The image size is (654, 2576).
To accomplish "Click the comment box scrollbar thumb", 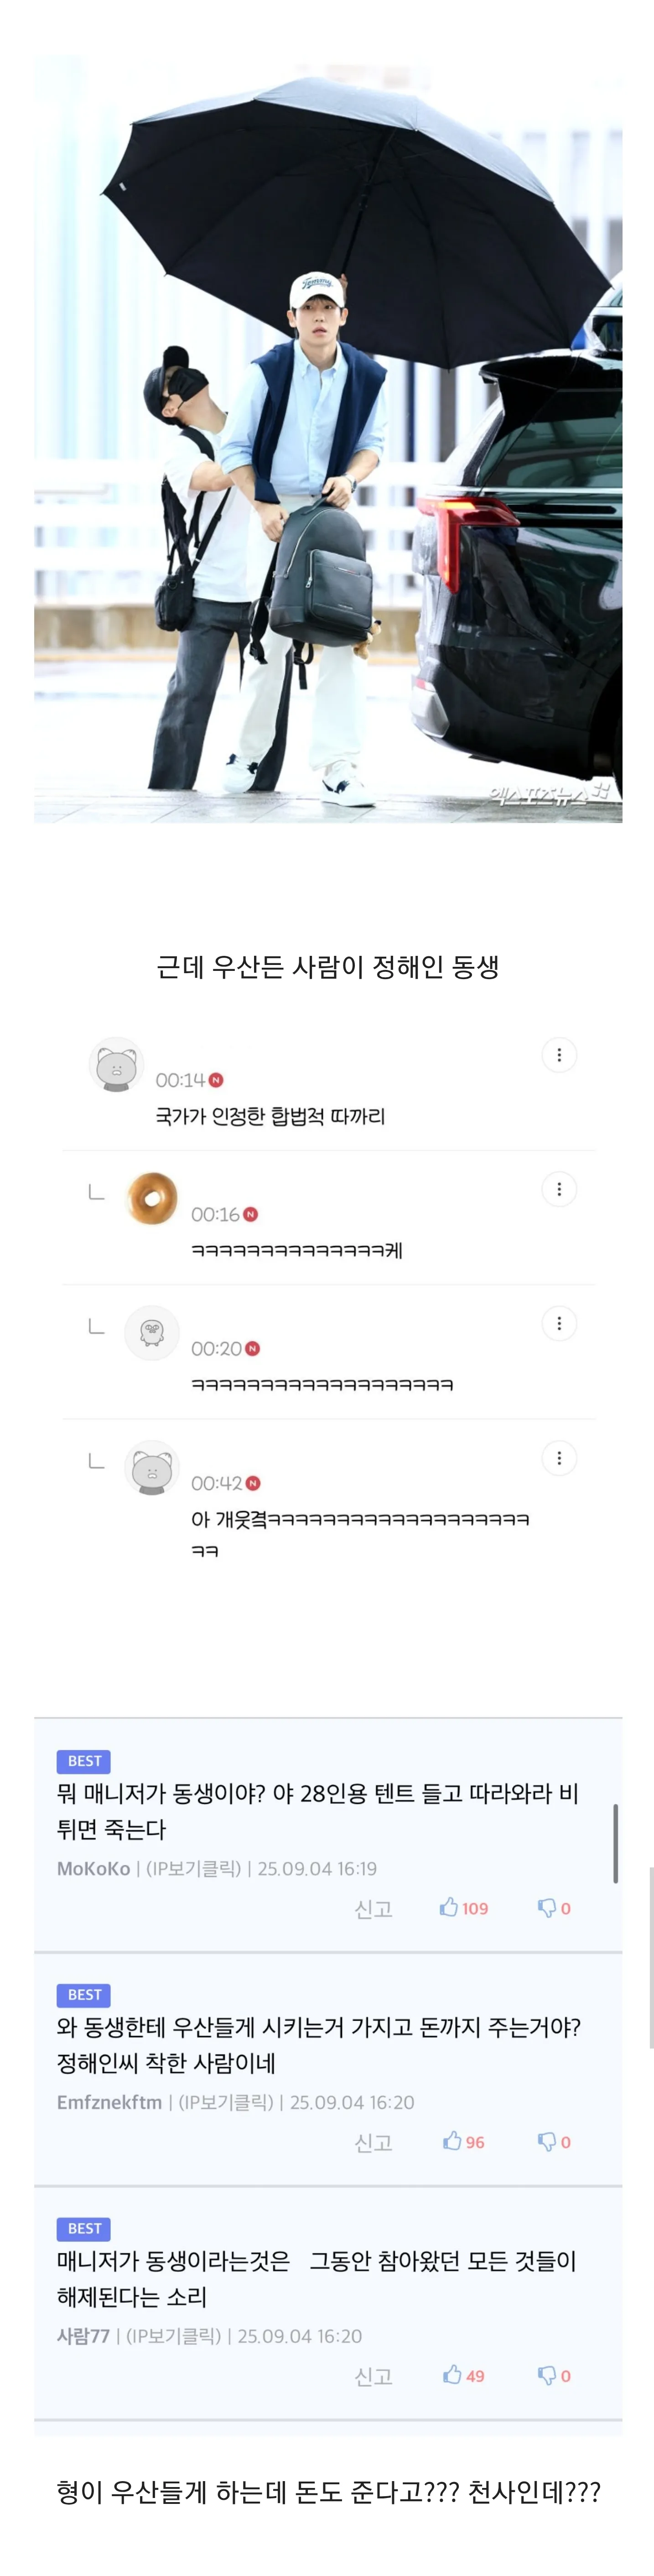I will pyautogui.click(x=615, y=1843).
